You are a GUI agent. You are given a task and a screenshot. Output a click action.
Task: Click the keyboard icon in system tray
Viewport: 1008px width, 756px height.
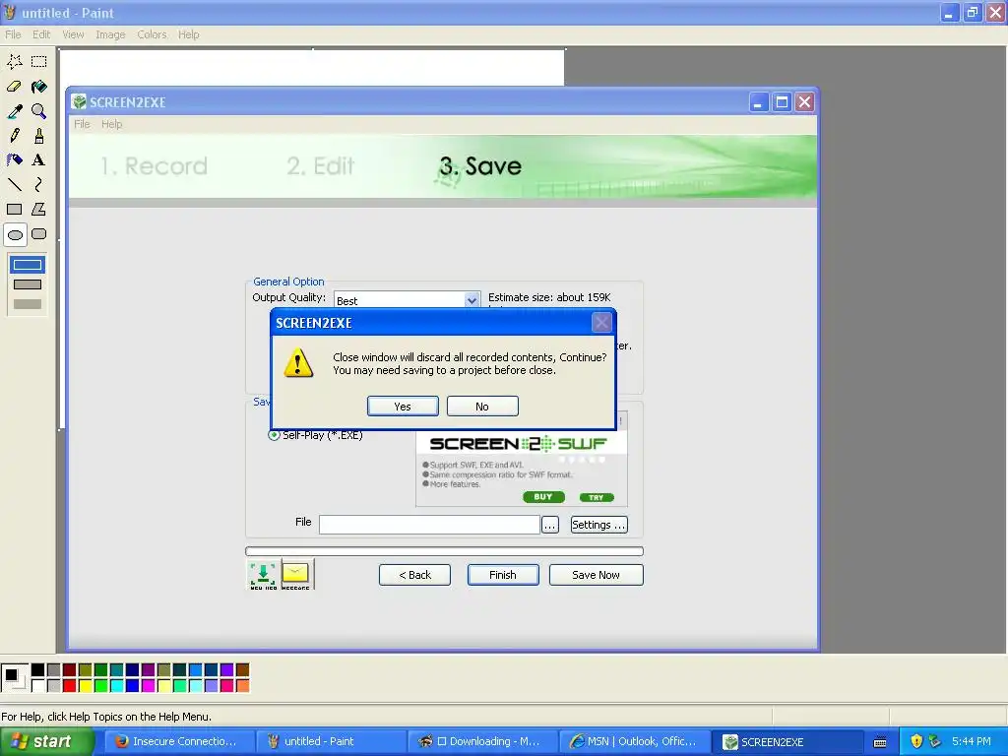(880, 742)
